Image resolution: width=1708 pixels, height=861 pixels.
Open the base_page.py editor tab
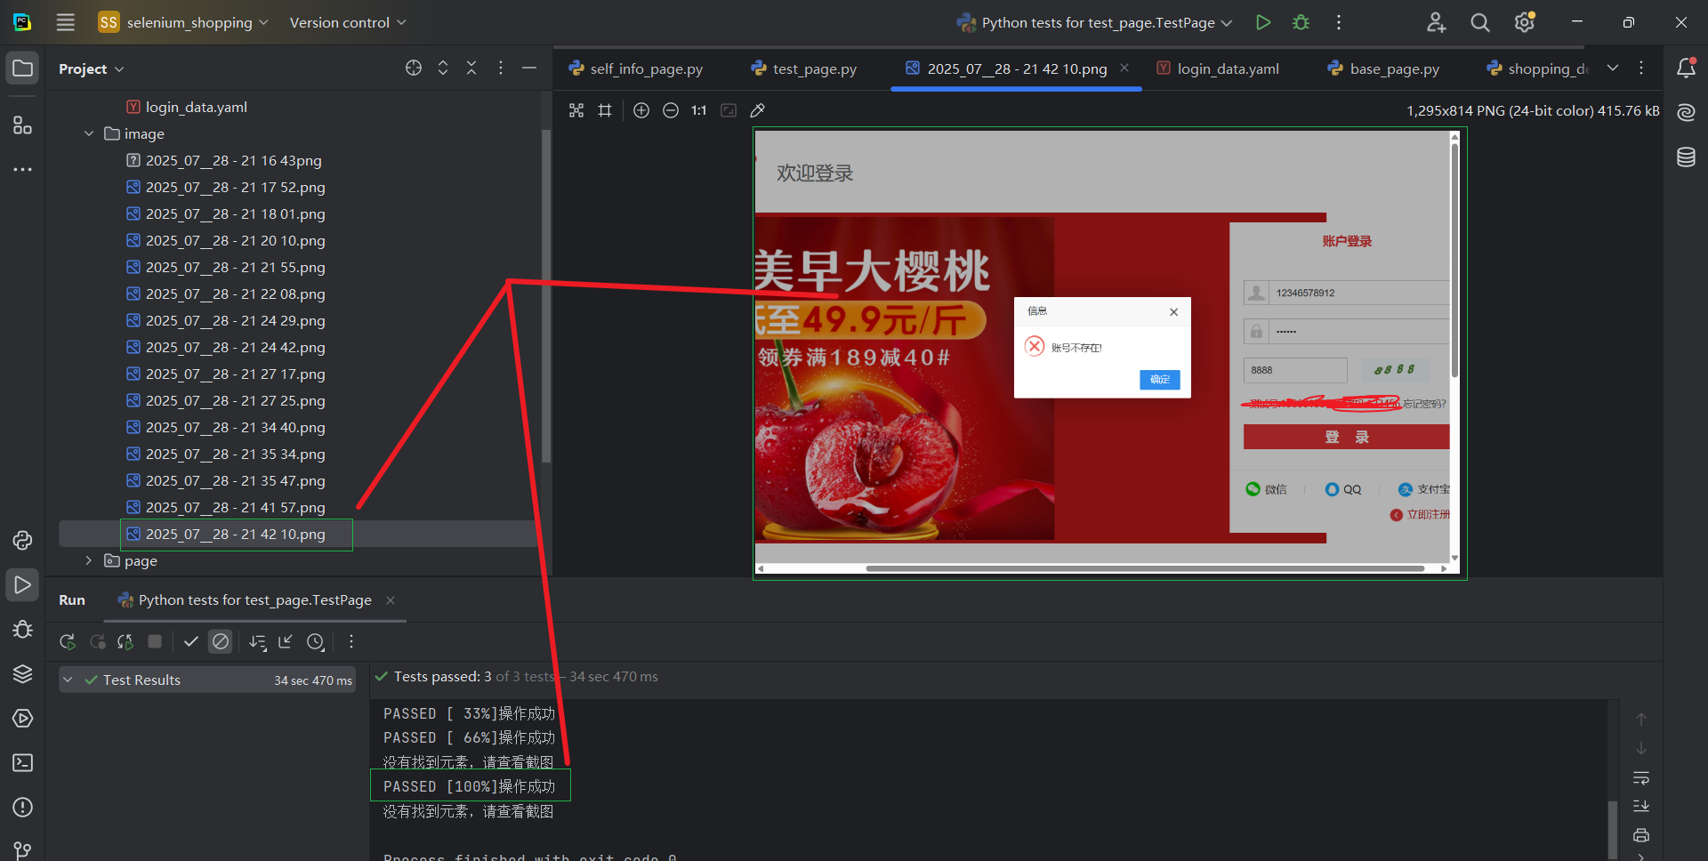(x=1392, y=68)
